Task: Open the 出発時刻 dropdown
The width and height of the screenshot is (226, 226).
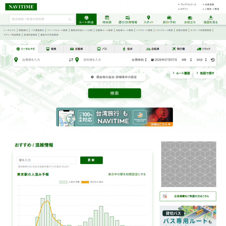Action: (x=139, y=60)
